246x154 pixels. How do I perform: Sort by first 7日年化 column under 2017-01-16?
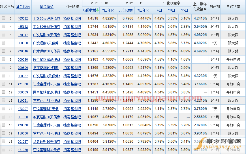108,10
